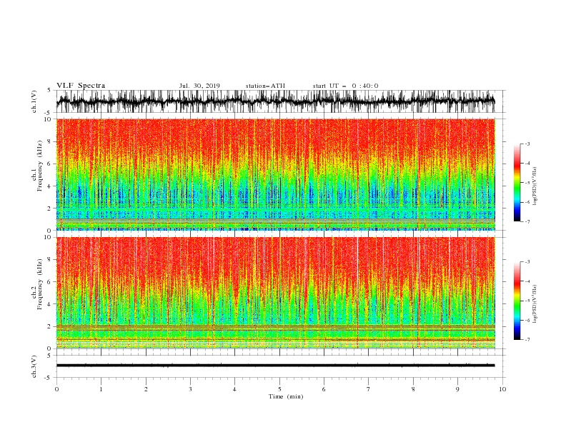566x437 pixels.
Task: Click inside the ch.2 spectrogram panel
Action: pos(275,293)
